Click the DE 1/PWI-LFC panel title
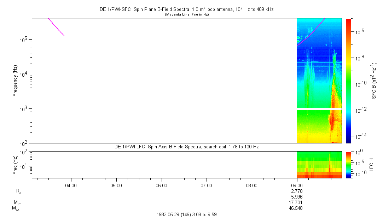The height and width of the screenshot is (219, 383). coord(186,147)
